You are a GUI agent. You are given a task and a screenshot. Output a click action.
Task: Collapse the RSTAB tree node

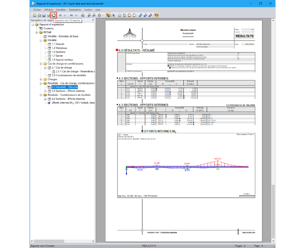pyautogui.click(x=37, y=32)
